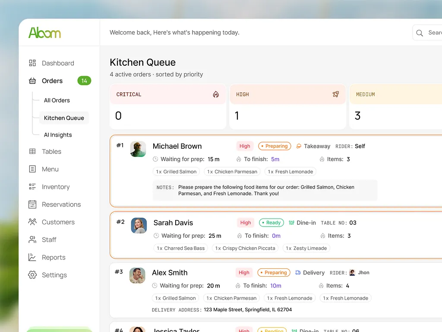Click the Items icon in Sarah Davis's order

click(x=323, y=236)
